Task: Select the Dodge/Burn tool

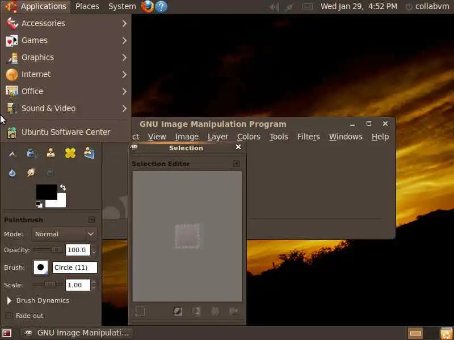Action: click(50, 173)
